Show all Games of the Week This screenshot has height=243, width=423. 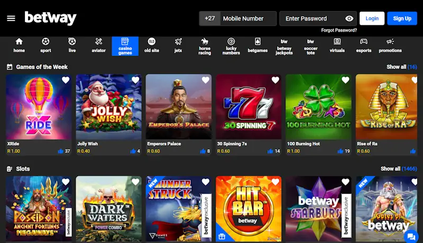click(402, 67)
